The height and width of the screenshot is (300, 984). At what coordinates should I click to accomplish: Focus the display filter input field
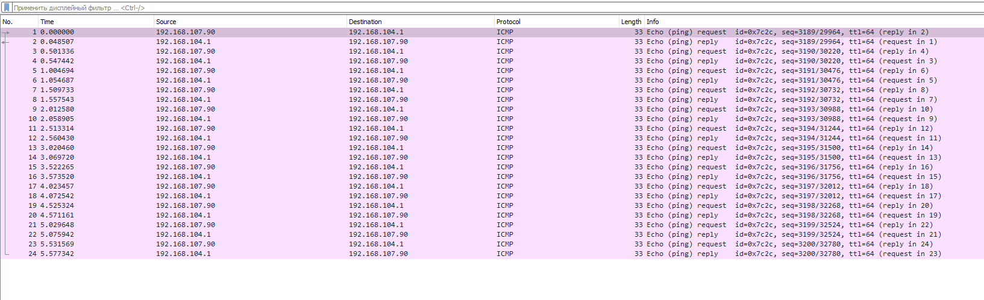click(497, 8)
